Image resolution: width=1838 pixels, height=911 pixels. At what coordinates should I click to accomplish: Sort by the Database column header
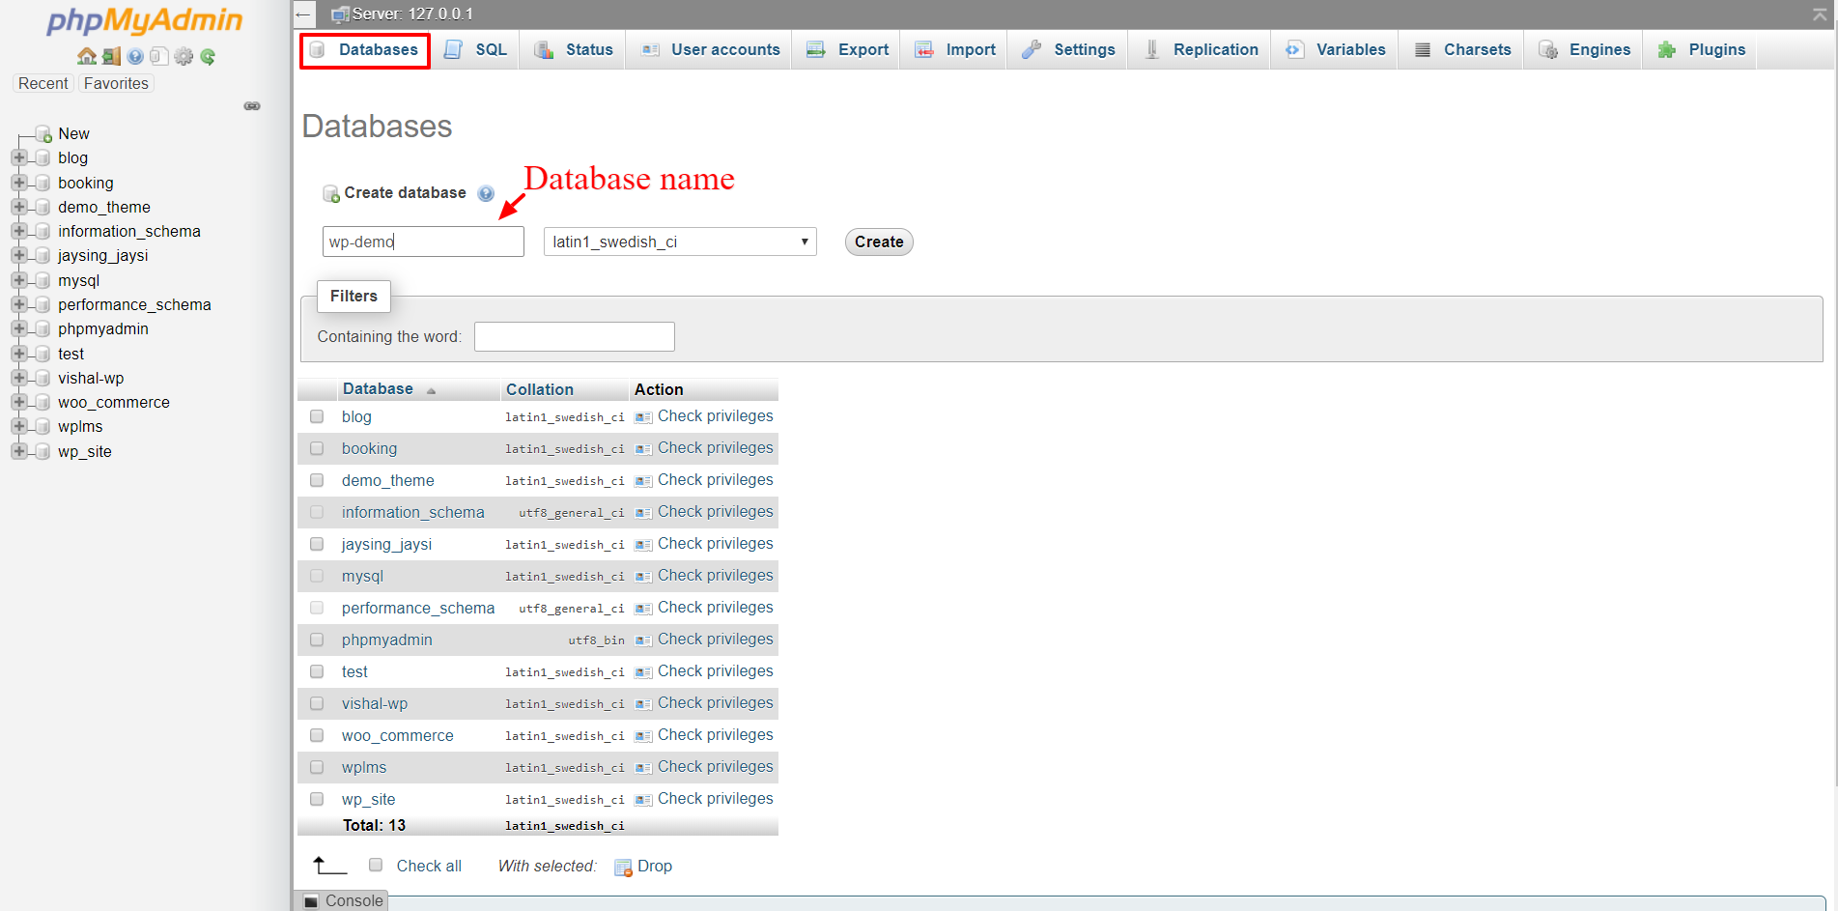tap(378, 388)
